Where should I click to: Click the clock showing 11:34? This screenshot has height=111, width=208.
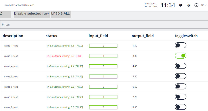[x=168, y=5]
